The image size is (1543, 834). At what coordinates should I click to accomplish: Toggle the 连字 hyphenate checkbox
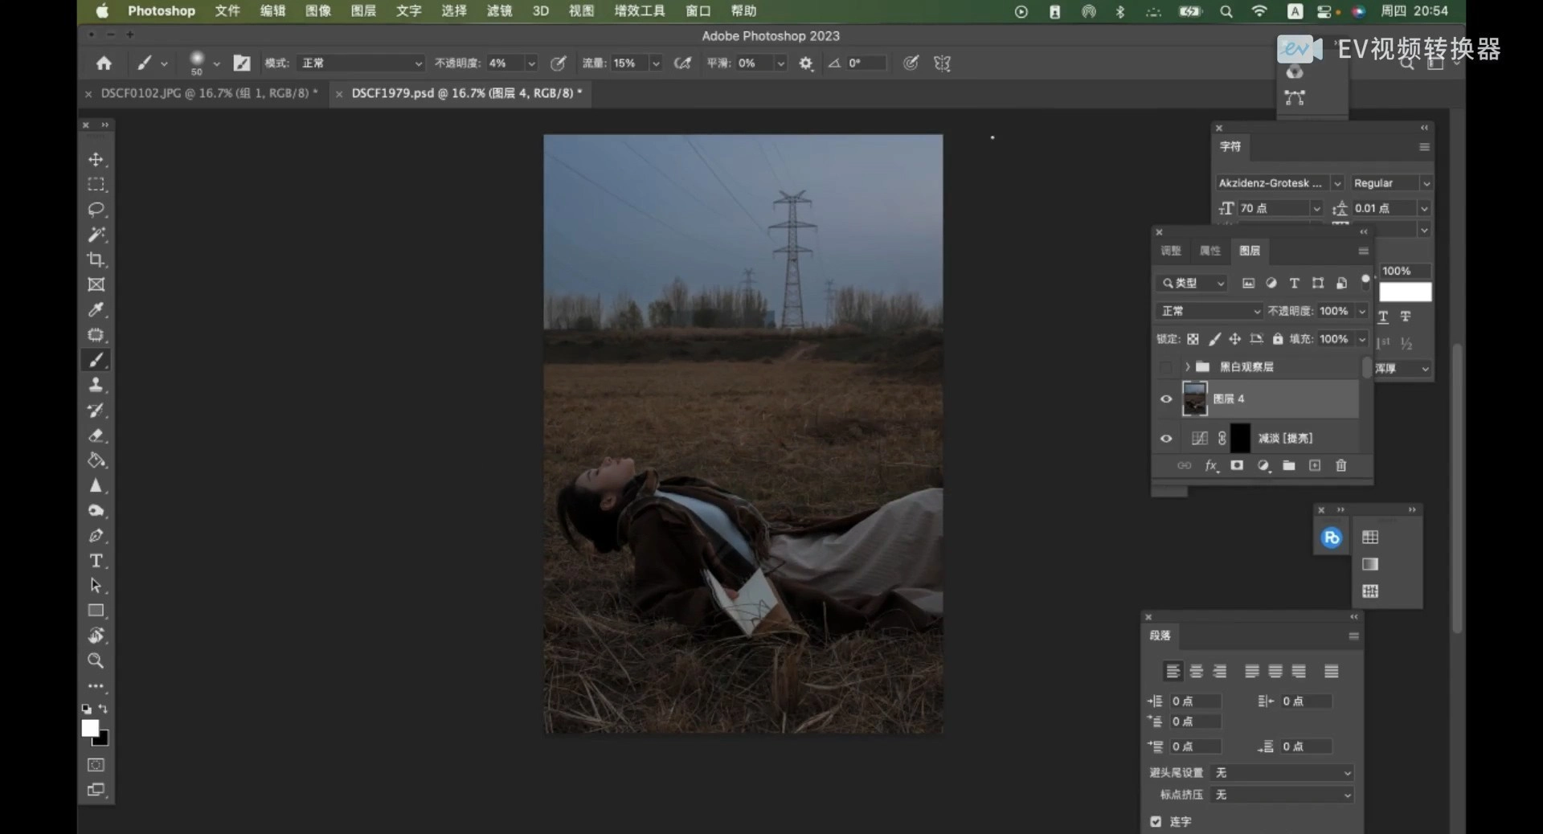click(1156, 821)
